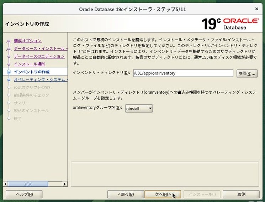Click the sidebar scroll right arrow
The image size is (265, 202).
point(65,184)
